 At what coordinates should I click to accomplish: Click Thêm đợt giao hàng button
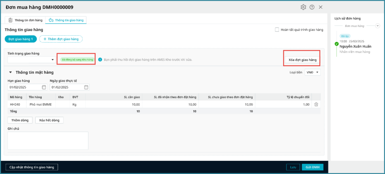pyautogui.click(x=61, y=39)
